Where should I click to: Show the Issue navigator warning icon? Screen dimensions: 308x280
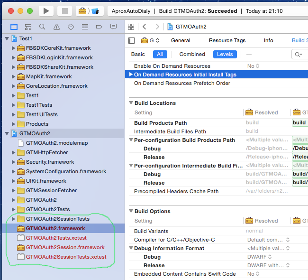(x=56, y=27)
